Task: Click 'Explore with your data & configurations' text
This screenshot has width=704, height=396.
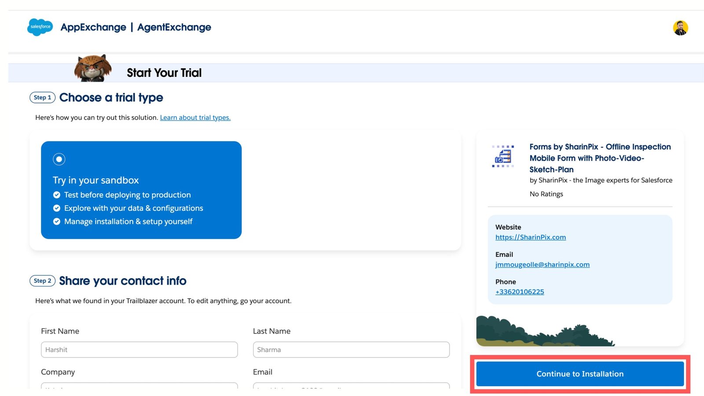Action: pos(134,208)
